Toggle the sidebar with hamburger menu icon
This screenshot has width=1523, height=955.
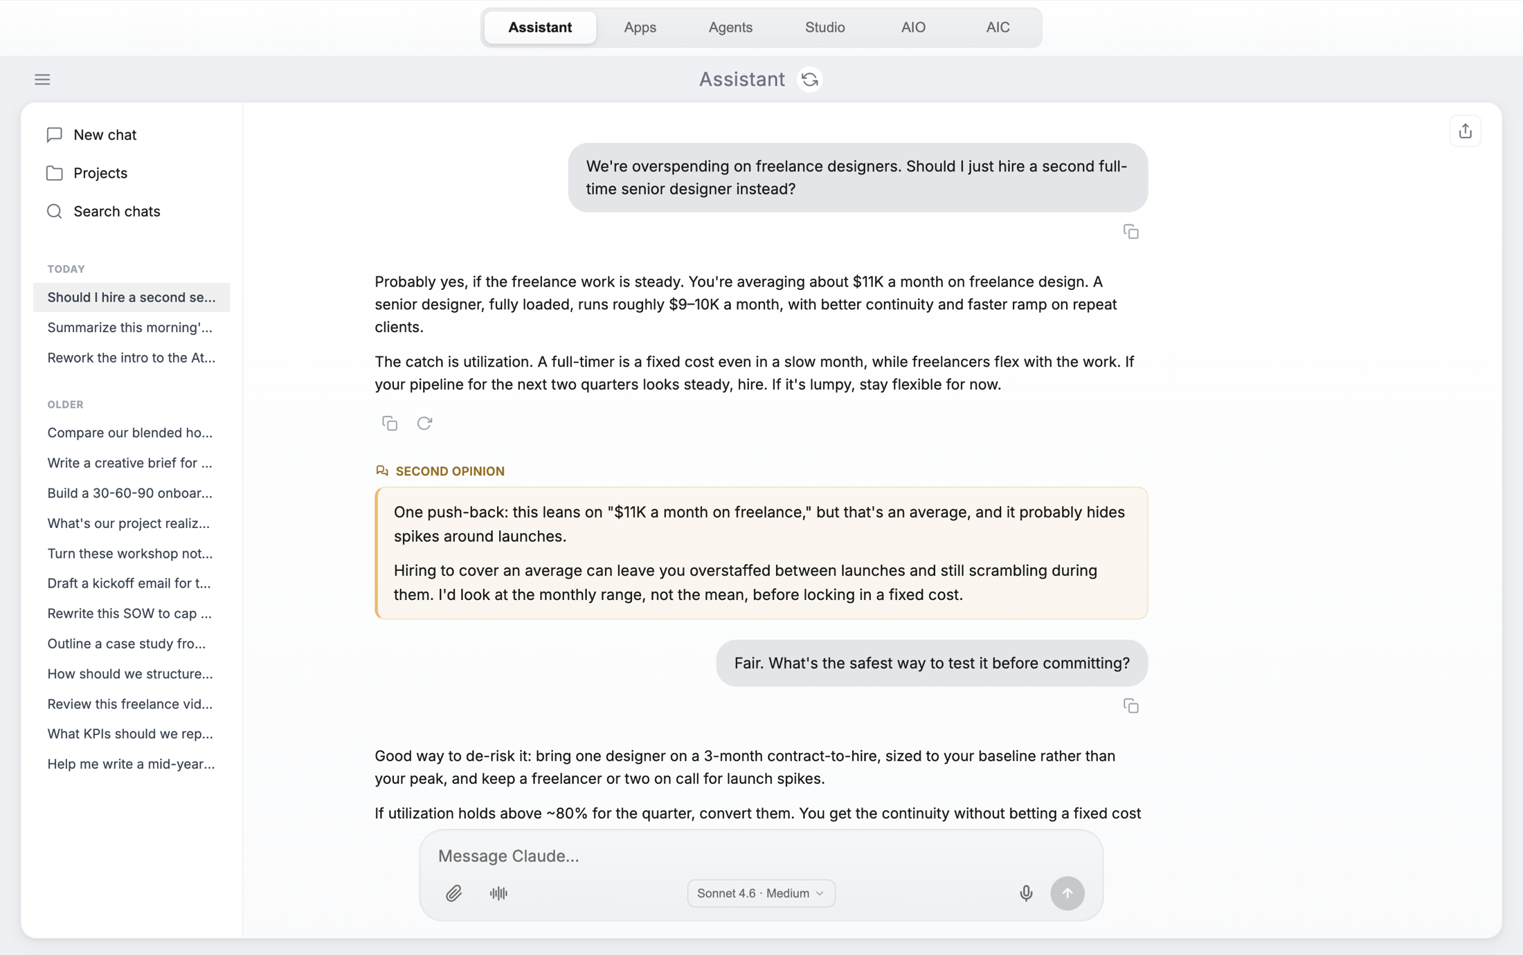42,80
